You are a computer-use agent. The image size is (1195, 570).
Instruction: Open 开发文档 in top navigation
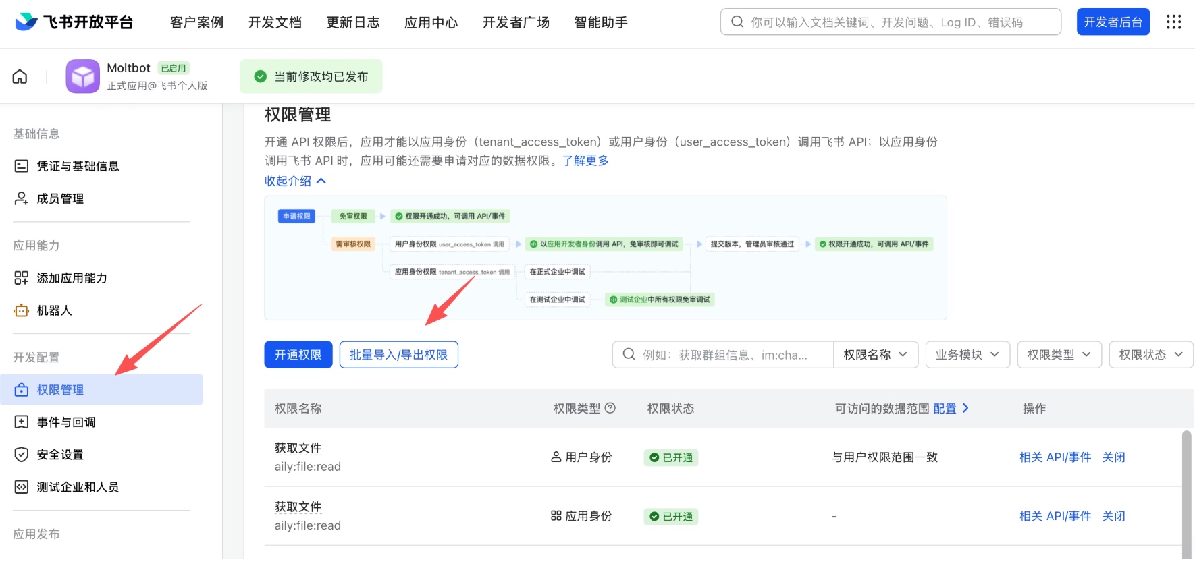tap(275, 22)
